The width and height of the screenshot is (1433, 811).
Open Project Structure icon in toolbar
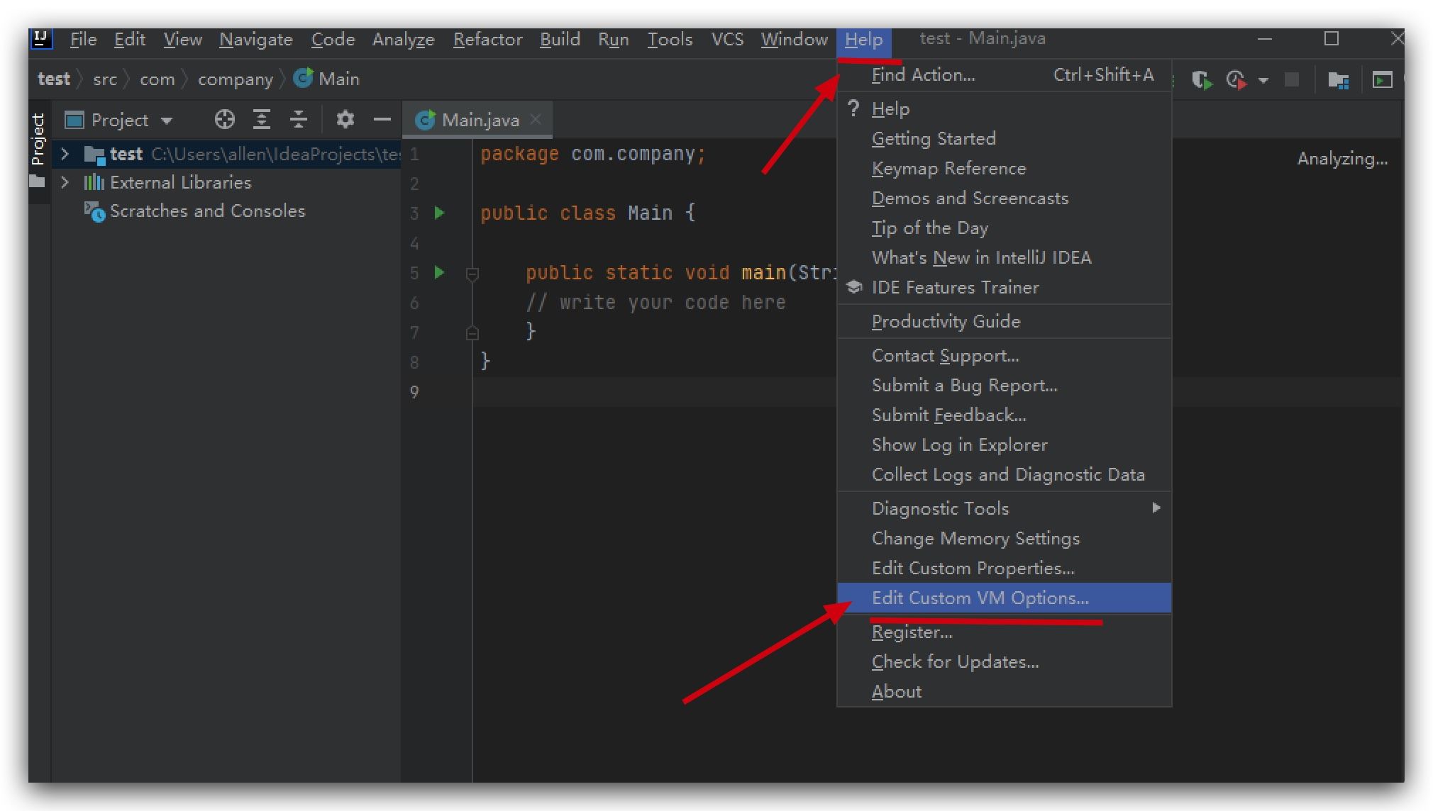[1338, 80]
